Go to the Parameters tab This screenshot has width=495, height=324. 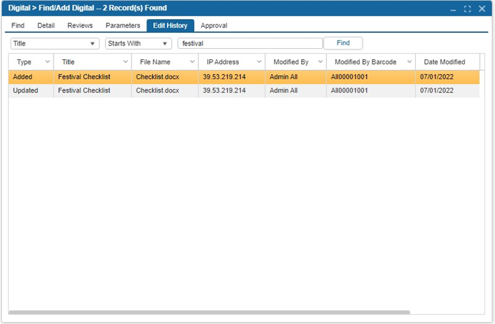(123, 26)
